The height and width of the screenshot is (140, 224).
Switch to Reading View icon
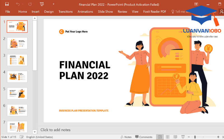click(x=175, y=137)
